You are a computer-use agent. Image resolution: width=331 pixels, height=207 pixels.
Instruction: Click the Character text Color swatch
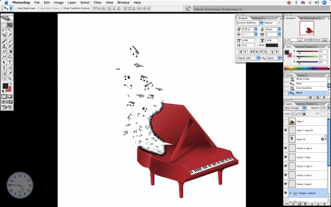coord(272,45)
